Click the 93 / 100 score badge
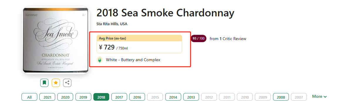This screenshot has height=108, width=357. [x=199, y=39]
